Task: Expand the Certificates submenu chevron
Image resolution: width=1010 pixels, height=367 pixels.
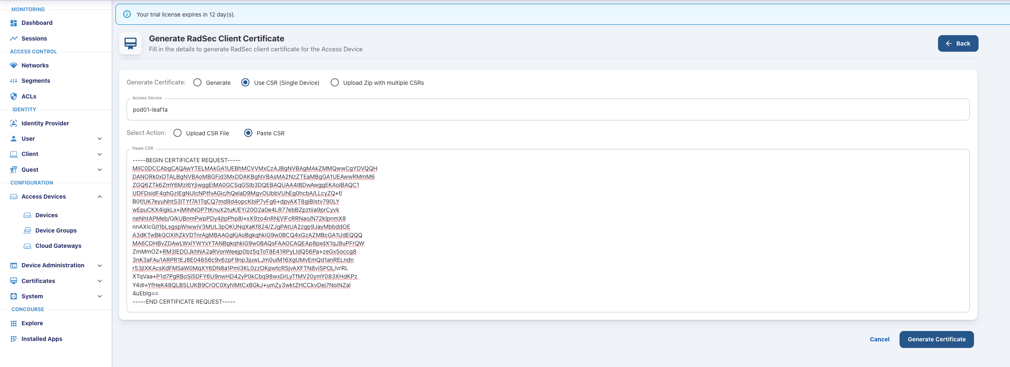Action: (100, 281)
